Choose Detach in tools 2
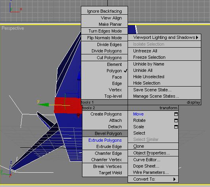 coord(105,127)
